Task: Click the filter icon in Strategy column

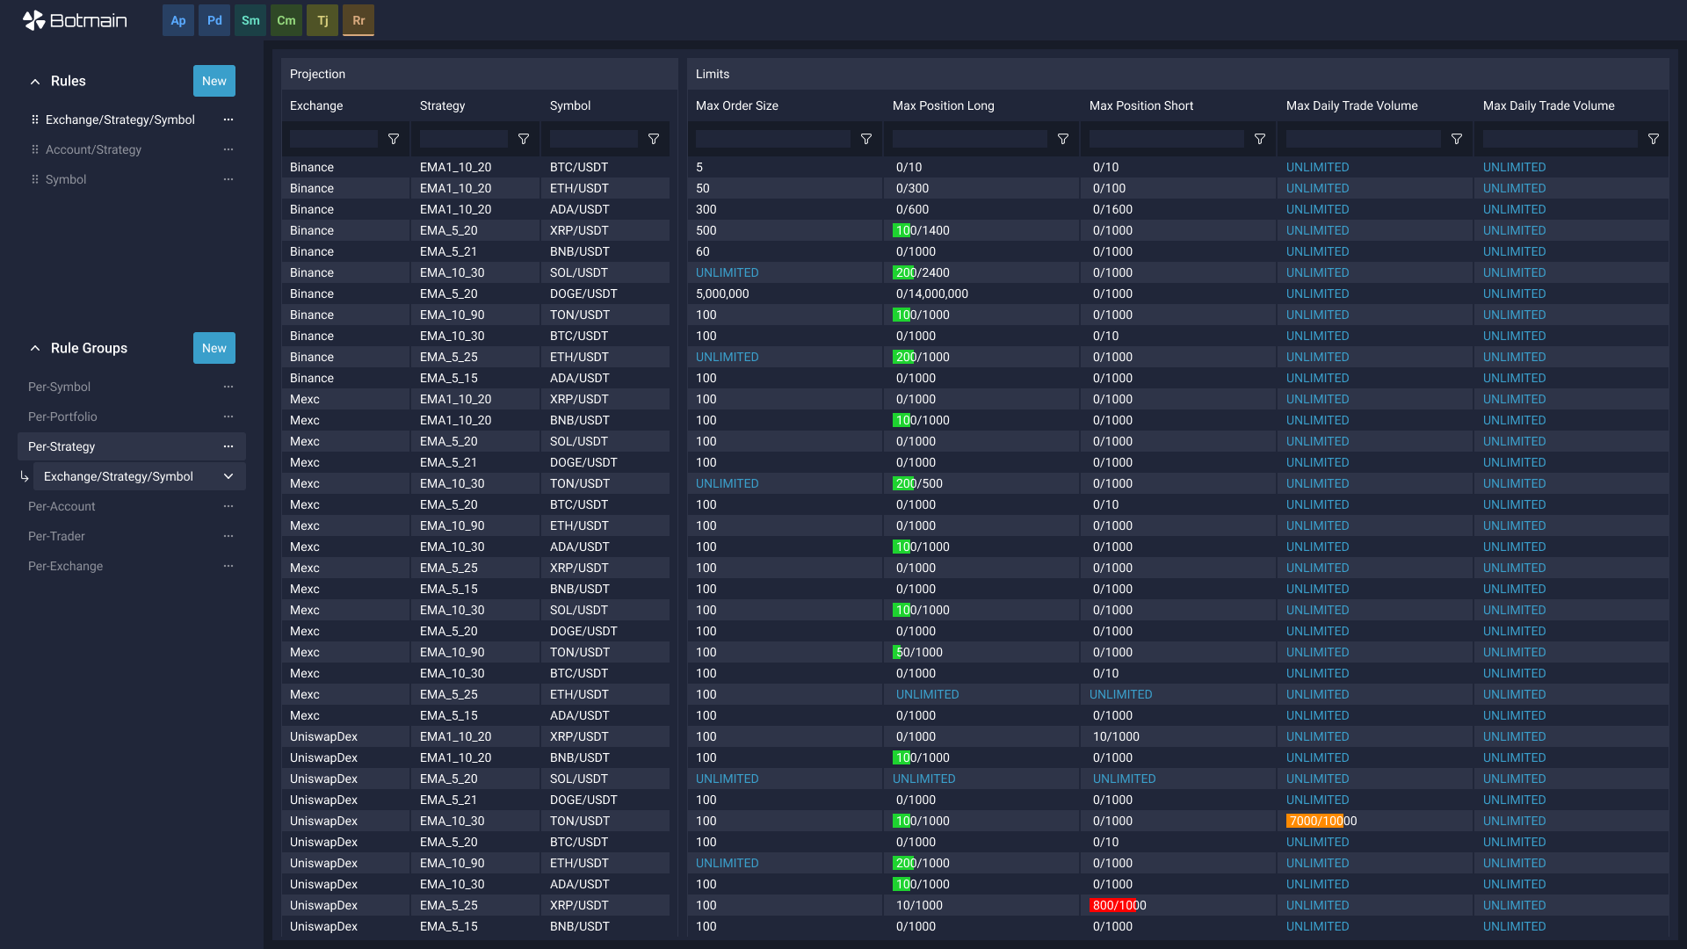Action: pos(524,139)
